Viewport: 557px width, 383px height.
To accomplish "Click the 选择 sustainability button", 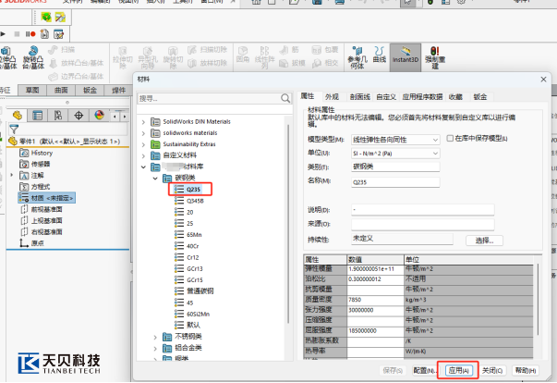I will point(484,241).
